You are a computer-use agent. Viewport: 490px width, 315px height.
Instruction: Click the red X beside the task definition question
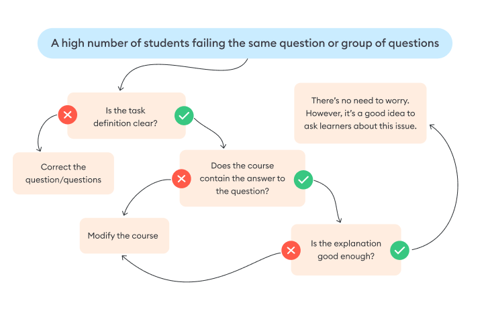pos(67,115)
